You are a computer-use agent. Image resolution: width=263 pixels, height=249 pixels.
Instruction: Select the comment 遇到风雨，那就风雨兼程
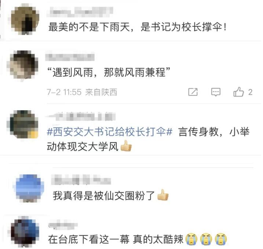coord(109,73)
